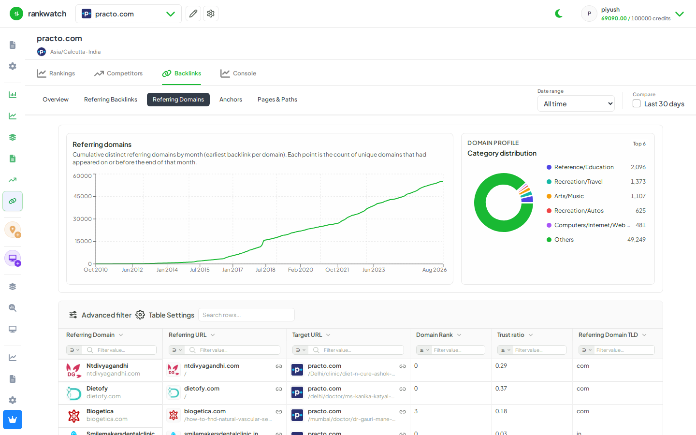Toggle dark mode moon icon
Screen dimensions: 696x435
(559, 14)
